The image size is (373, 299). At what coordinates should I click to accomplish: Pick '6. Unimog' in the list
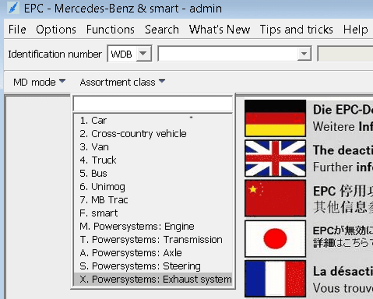[153, 186]
